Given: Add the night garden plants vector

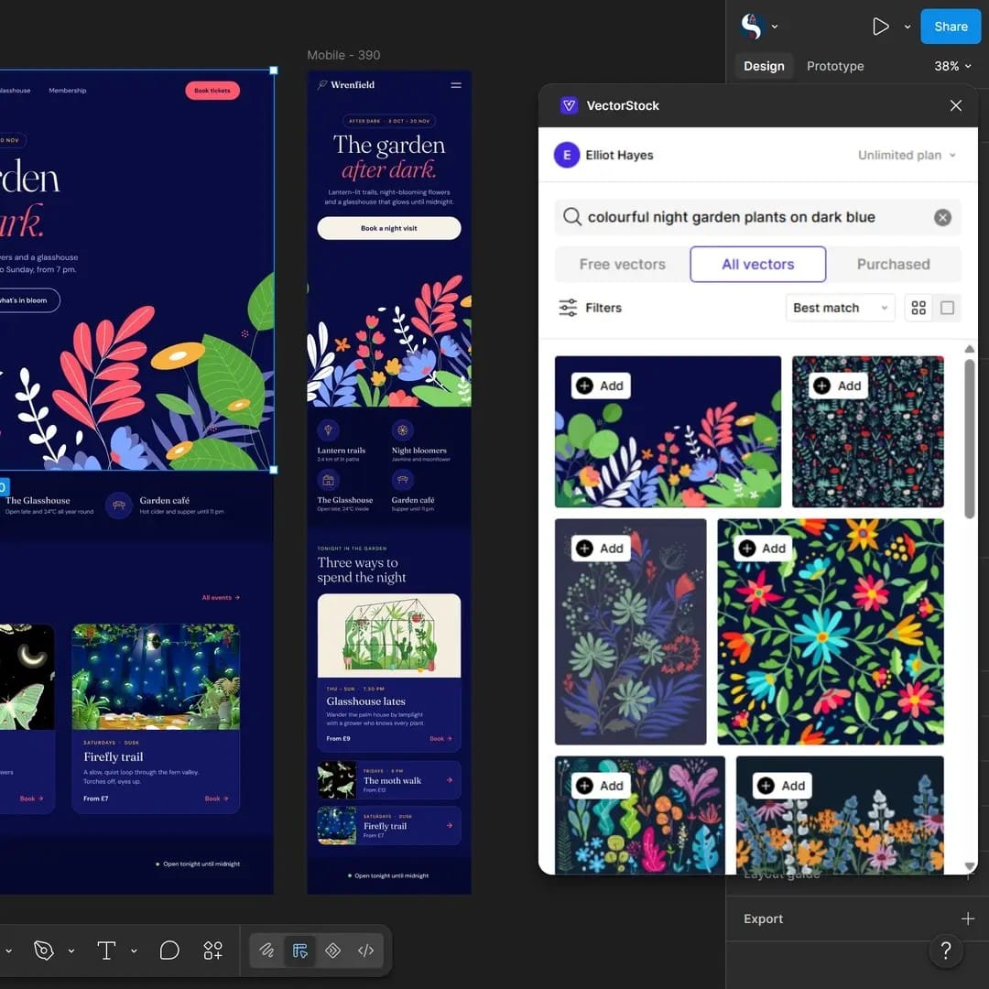Looking at the screenshot, I should pyautogui.click(x=601, y=386).
